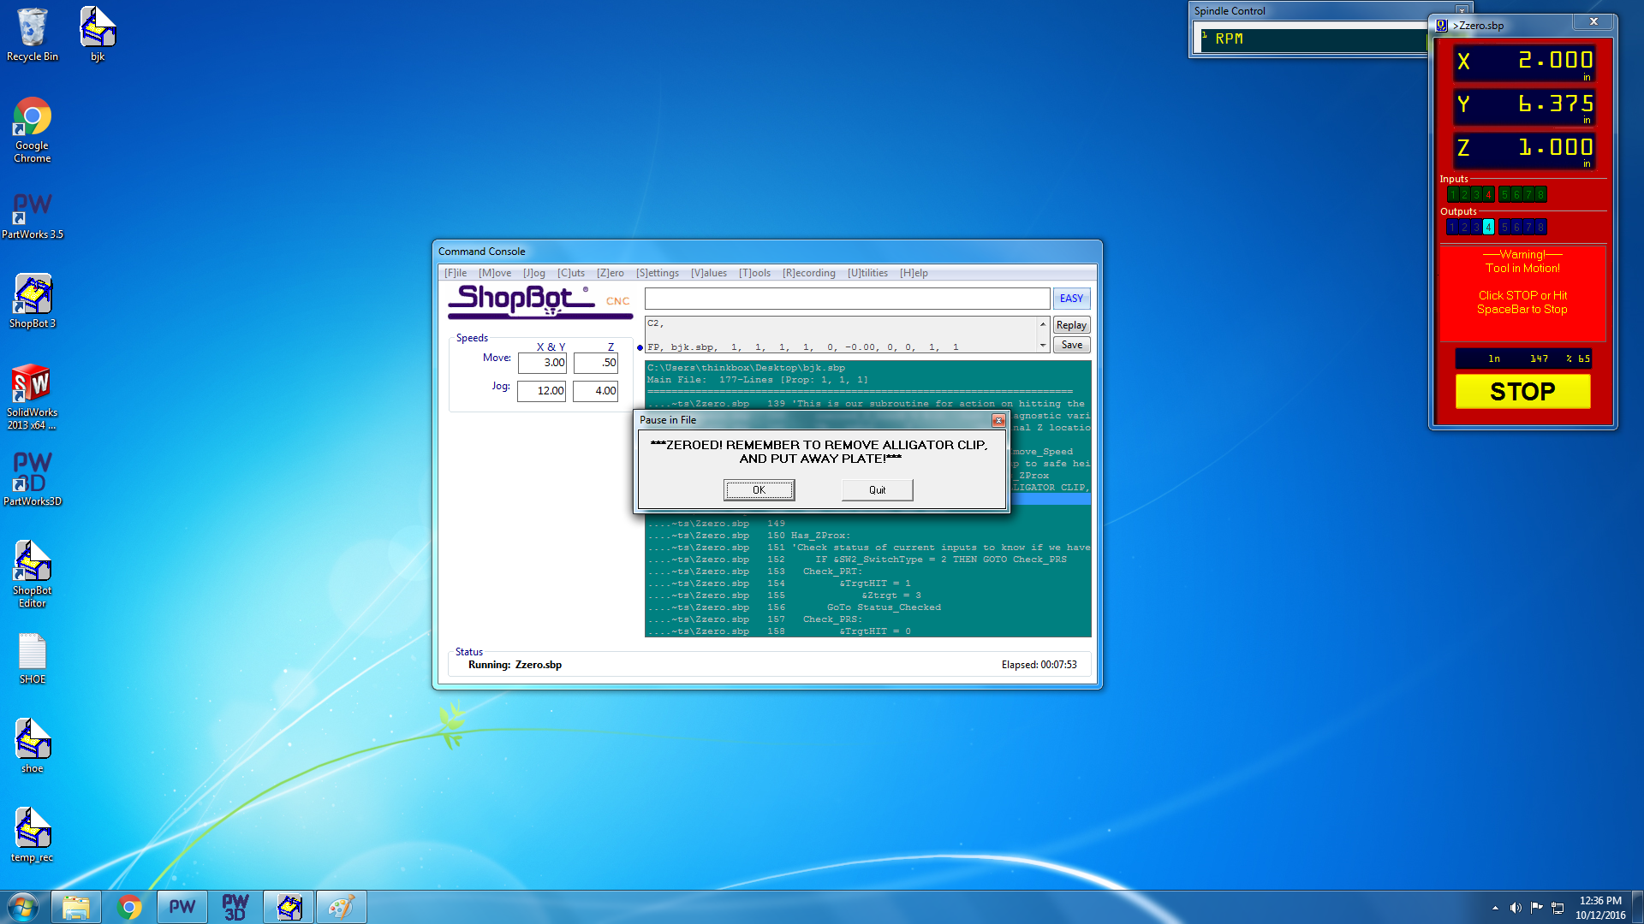Open the [U]tilities menu
This screenshot has width=1644, height=924.
click(x=868, y=273)
